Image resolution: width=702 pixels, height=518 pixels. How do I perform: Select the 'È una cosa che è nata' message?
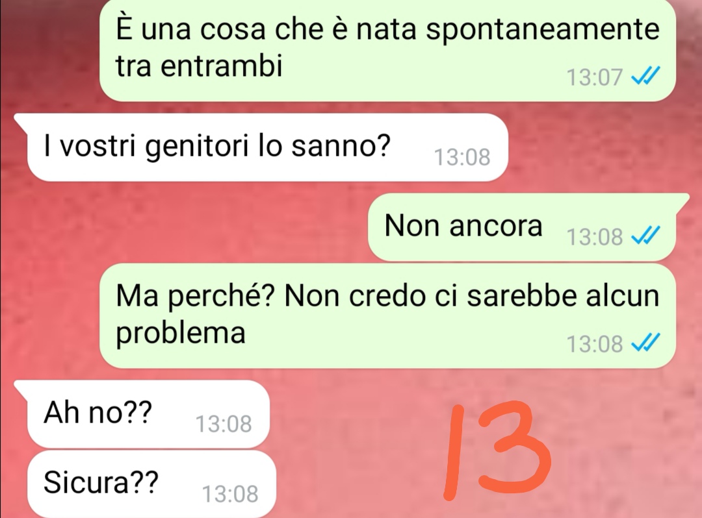point(387,49)
